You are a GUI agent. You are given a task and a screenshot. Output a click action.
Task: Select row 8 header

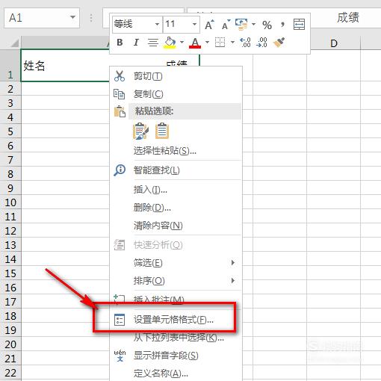[x=10, y=174]
